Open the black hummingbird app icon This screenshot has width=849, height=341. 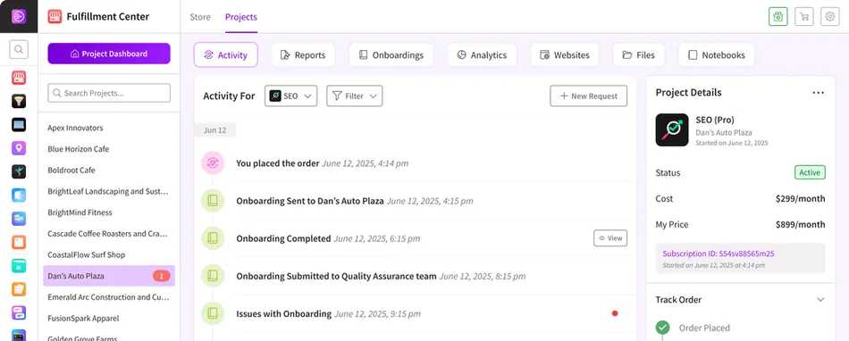tap(19, 172)
